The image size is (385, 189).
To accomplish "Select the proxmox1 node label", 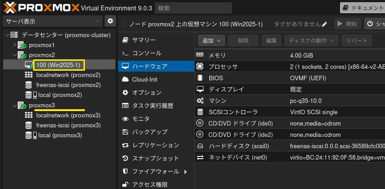I will point(42,45).
